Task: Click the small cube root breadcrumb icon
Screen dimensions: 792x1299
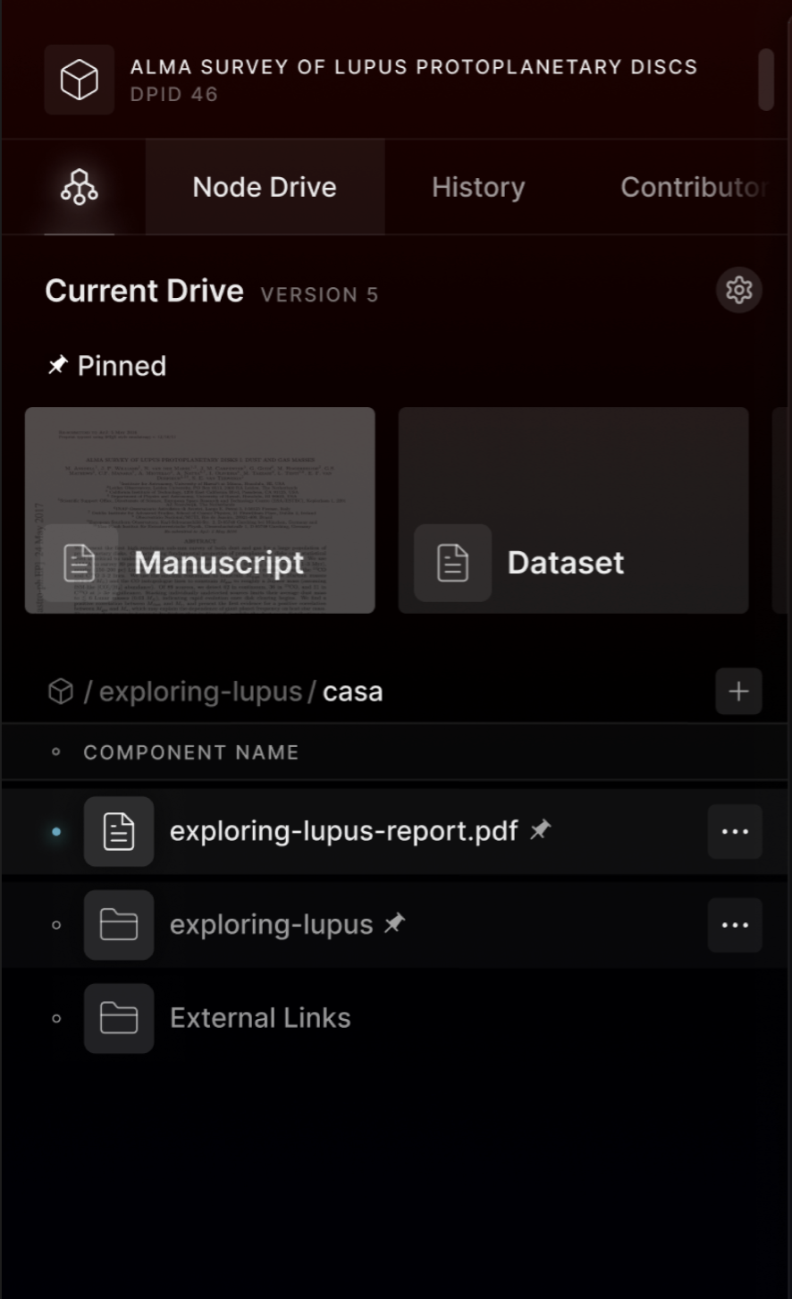Action: (61, 692)
